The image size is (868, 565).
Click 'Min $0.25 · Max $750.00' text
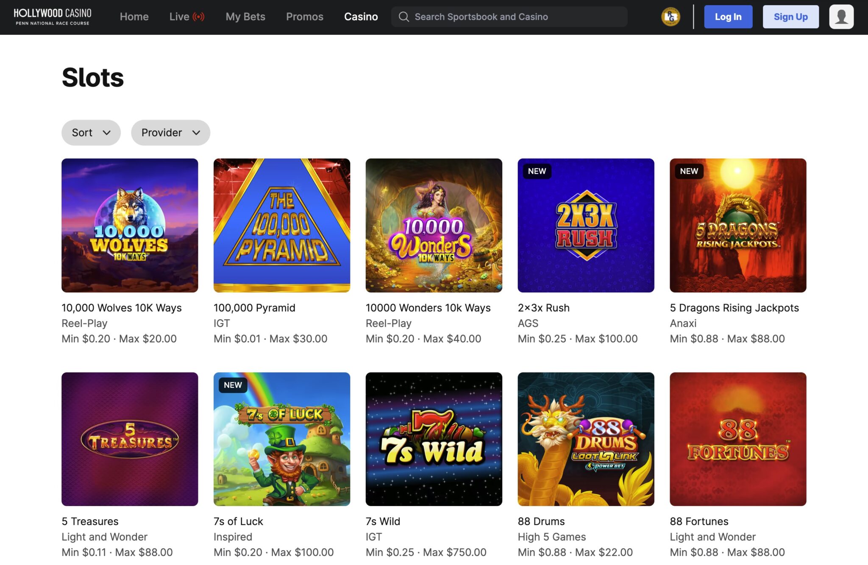(426, 552)
